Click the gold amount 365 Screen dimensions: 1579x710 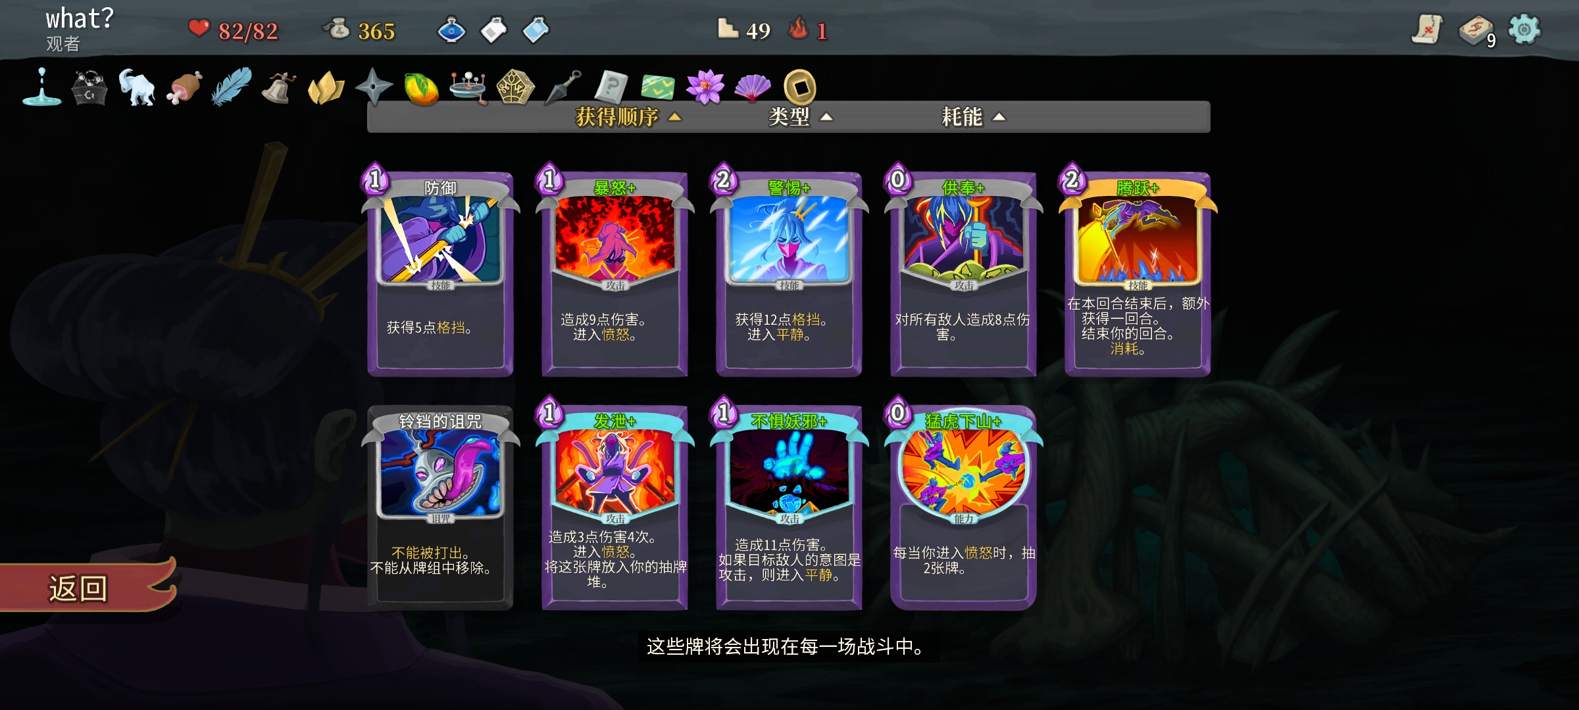pyautogui.click(x=376, y=31)
